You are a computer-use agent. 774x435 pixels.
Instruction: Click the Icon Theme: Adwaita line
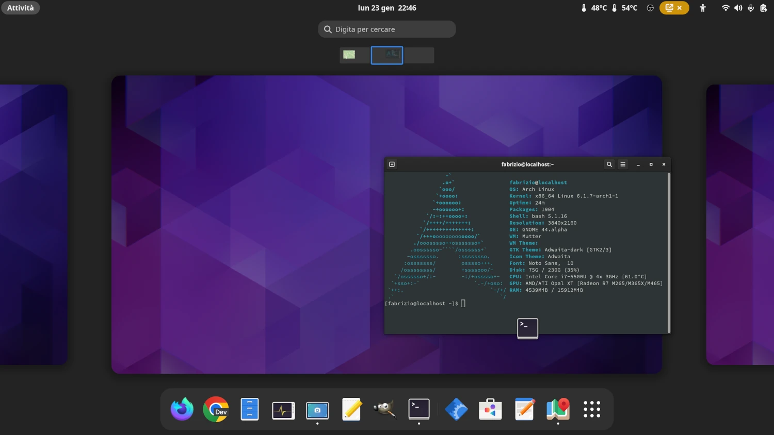540,256
